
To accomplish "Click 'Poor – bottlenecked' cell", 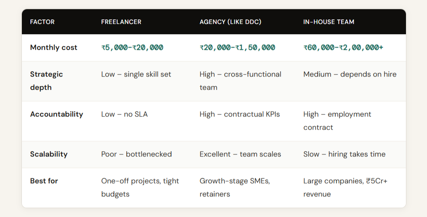I will [x=136, y=154].
